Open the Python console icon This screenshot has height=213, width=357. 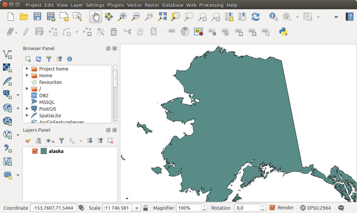click(284, 32)
